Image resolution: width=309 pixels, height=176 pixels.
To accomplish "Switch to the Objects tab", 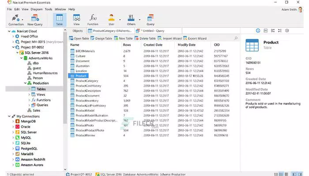I will (77, 31).
